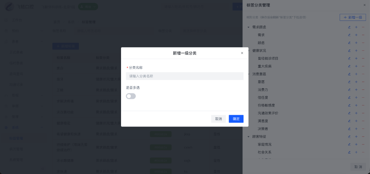Select the 家庭情况 tree row
The width and height of the screenshot is (370, 174).
click(x=264, y=144)
